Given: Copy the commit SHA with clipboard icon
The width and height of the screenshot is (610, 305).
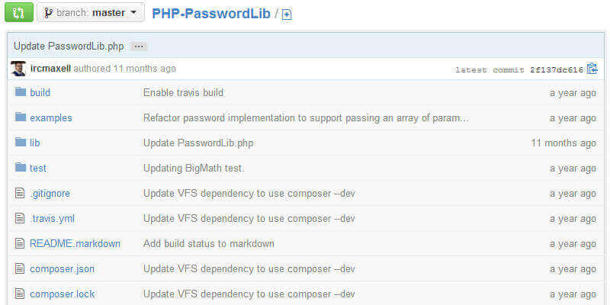Looking at the screenshot, I should [x=592, y=69].
